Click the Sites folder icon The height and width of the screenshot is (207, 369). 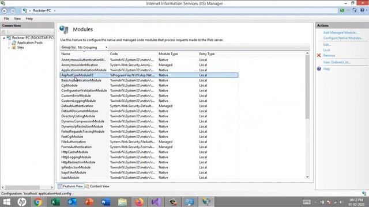(x=14, y=47)
